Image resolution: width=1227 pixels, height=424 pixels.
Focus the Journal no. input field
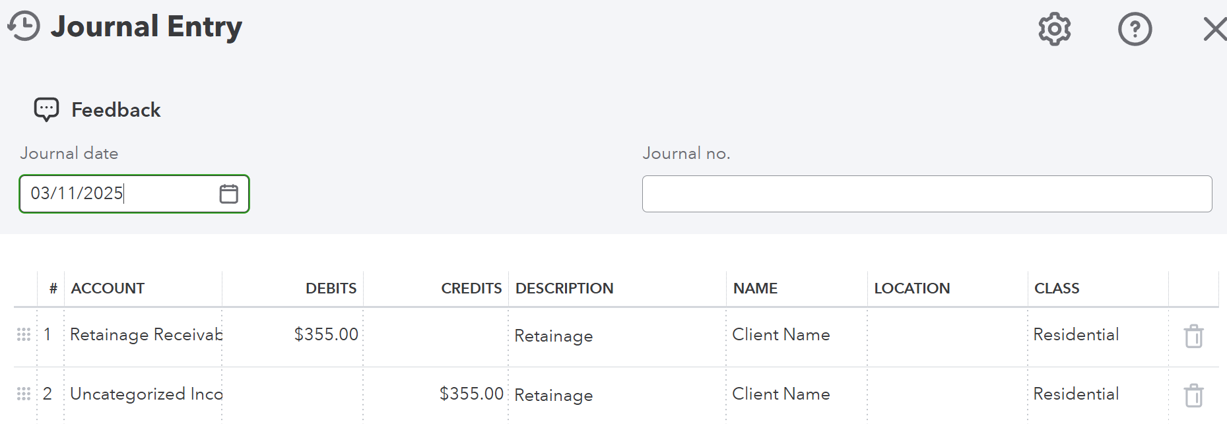pyautogui.click(x=926, y=194)
